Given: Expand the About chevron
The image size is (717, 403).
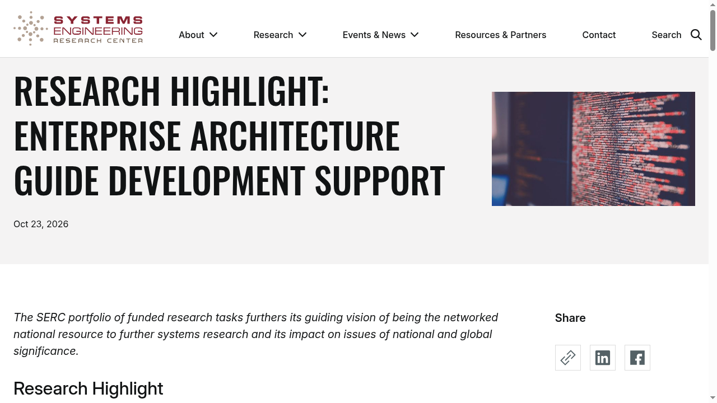Looking at the screenshot, I should click(213, 35).
